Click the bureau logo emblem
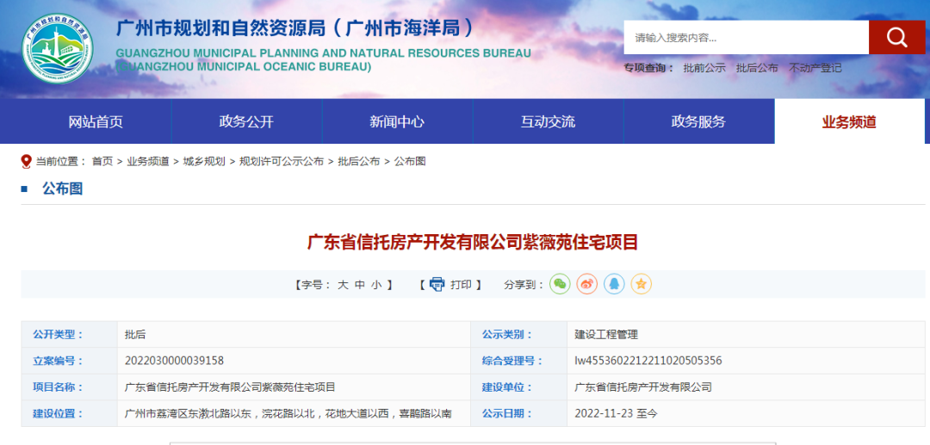 [58, 48]
